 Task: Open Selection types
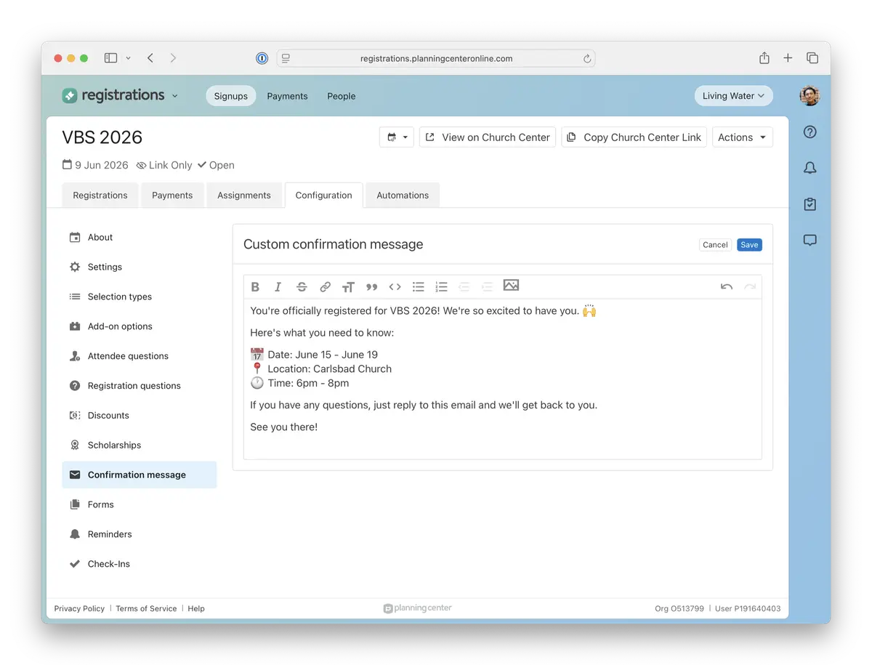[140, 297]
